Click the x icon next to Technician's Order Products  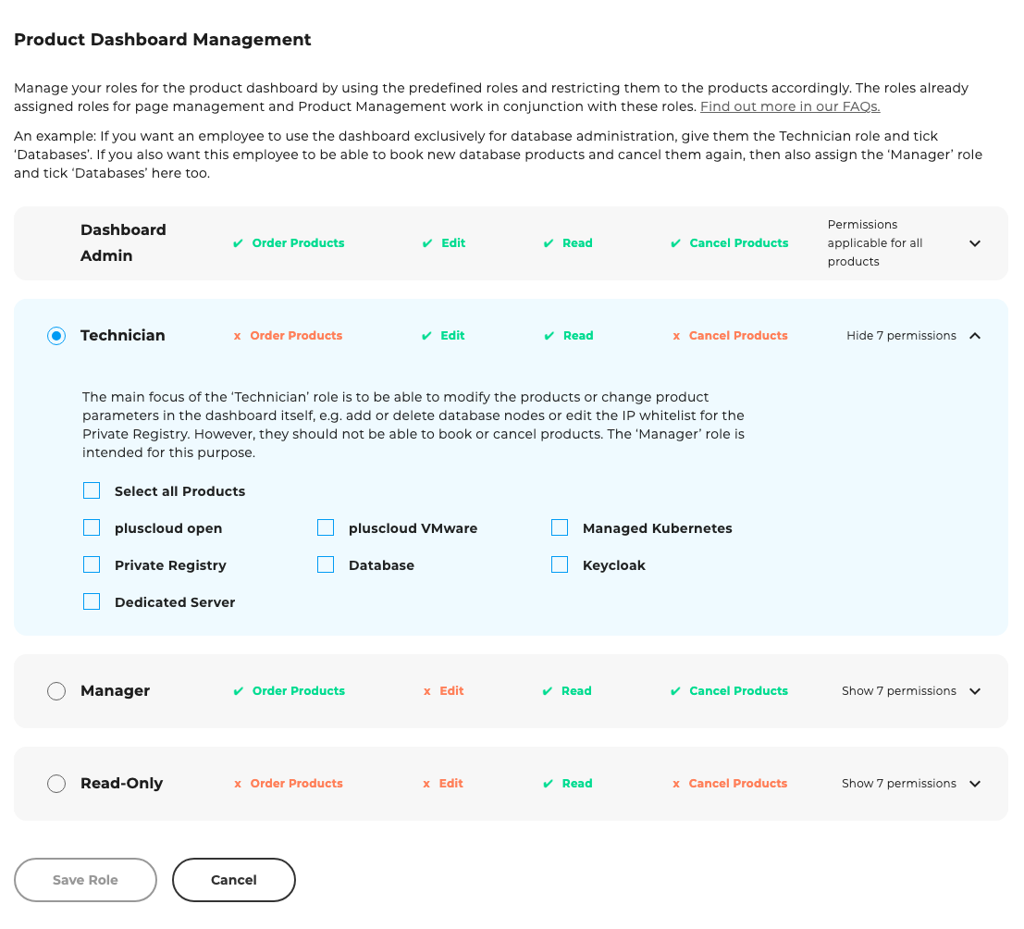tap(239, 335)
